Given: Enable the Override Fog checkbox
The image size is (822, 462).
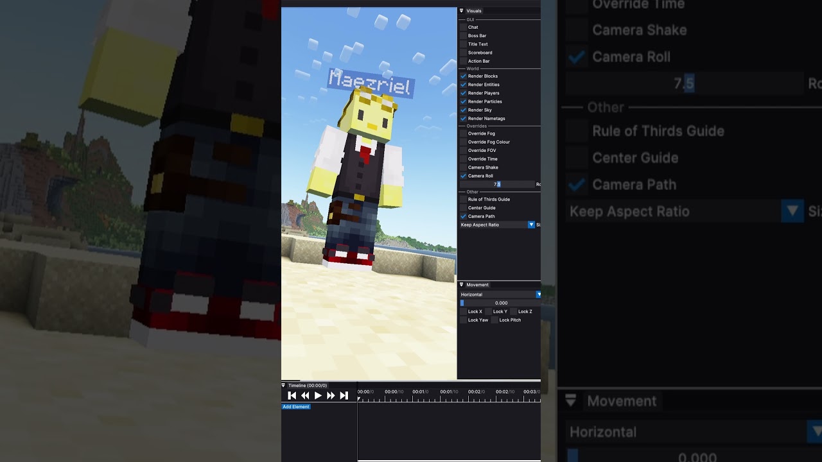Looking at the screenshot, I should click(x=463, y=133).
